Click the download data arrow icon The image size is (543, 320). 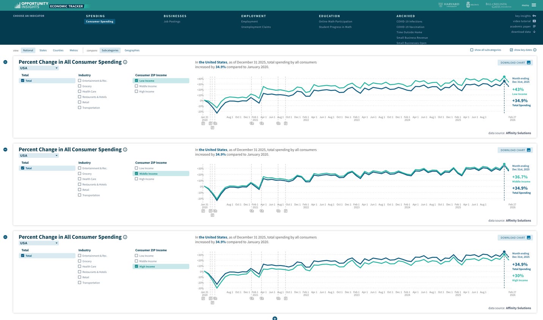(534, 32)
